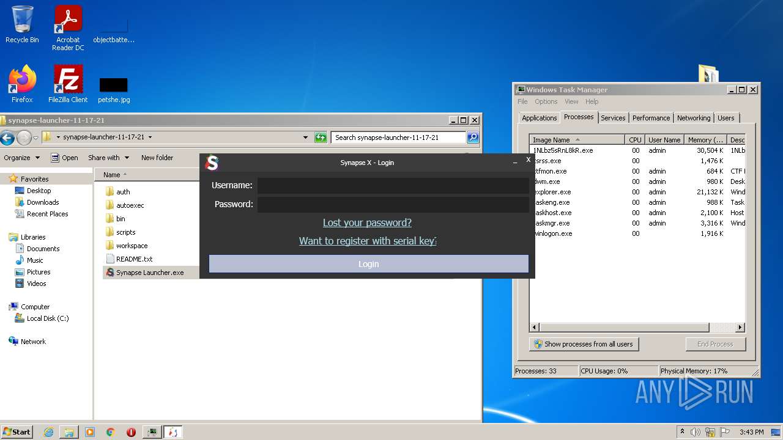Open the Recycle Bin desktop icon
The height and width of the screenshot is (440, 783).
click(x=22, y=24)
